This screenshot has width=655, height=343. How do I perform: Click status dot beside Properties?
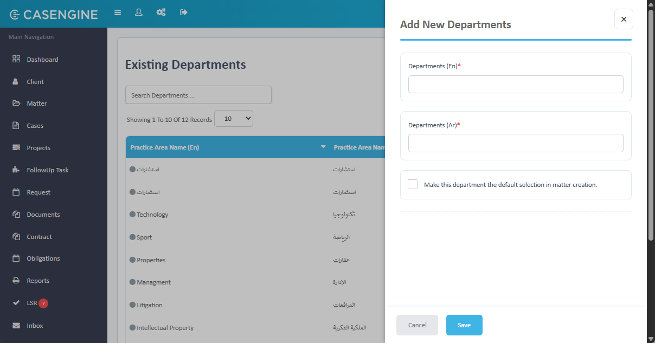pyautogui.click(x=132, y=260)
